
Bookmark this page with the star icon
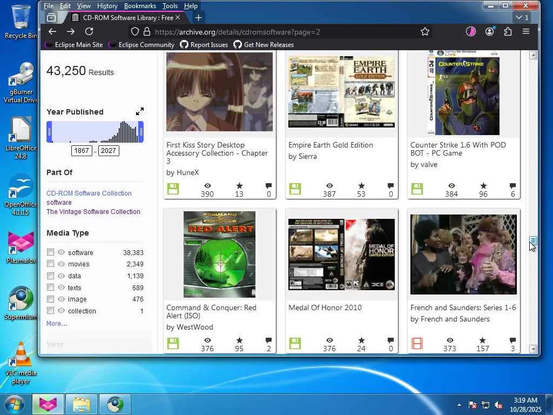point(425,32)
